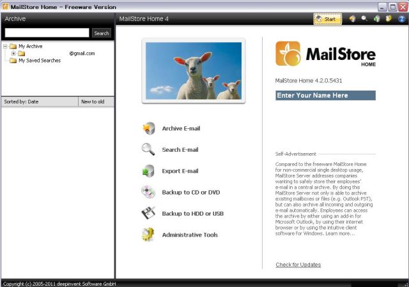Minimize the MailStore Home window
The image size is (409, 287).
(x=382, y=7)
